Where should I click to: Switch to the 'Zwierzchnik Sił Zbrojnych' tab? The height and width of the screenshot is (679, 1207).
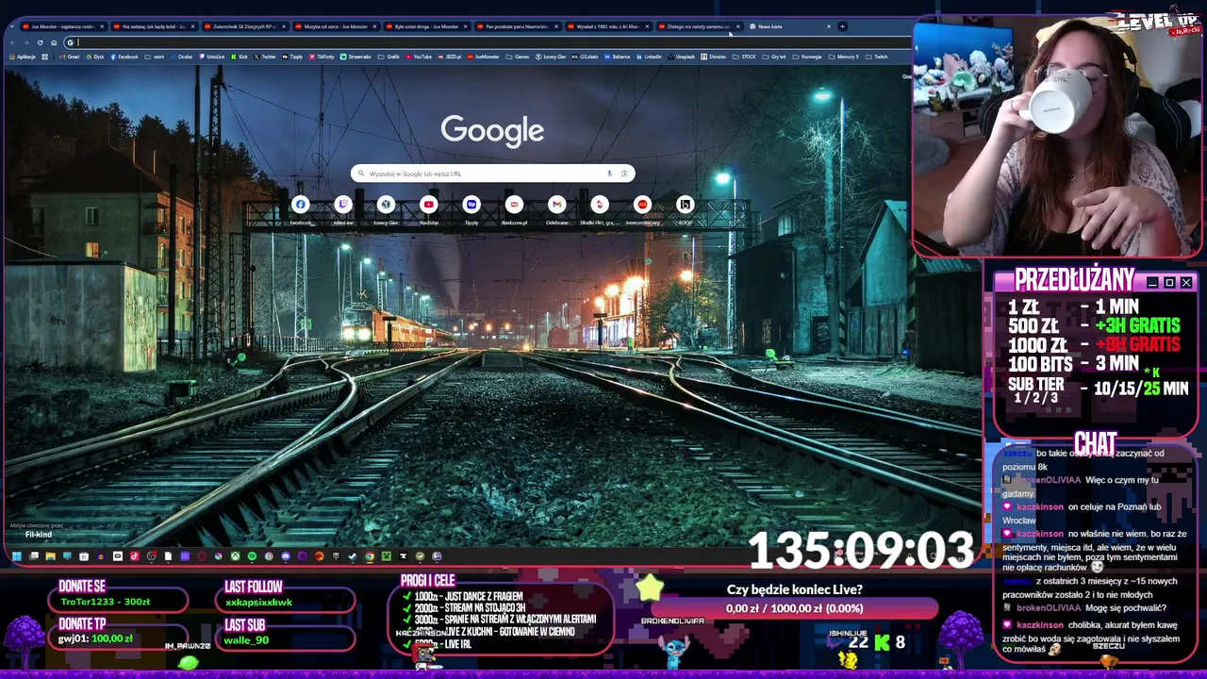tap(245, 26)
